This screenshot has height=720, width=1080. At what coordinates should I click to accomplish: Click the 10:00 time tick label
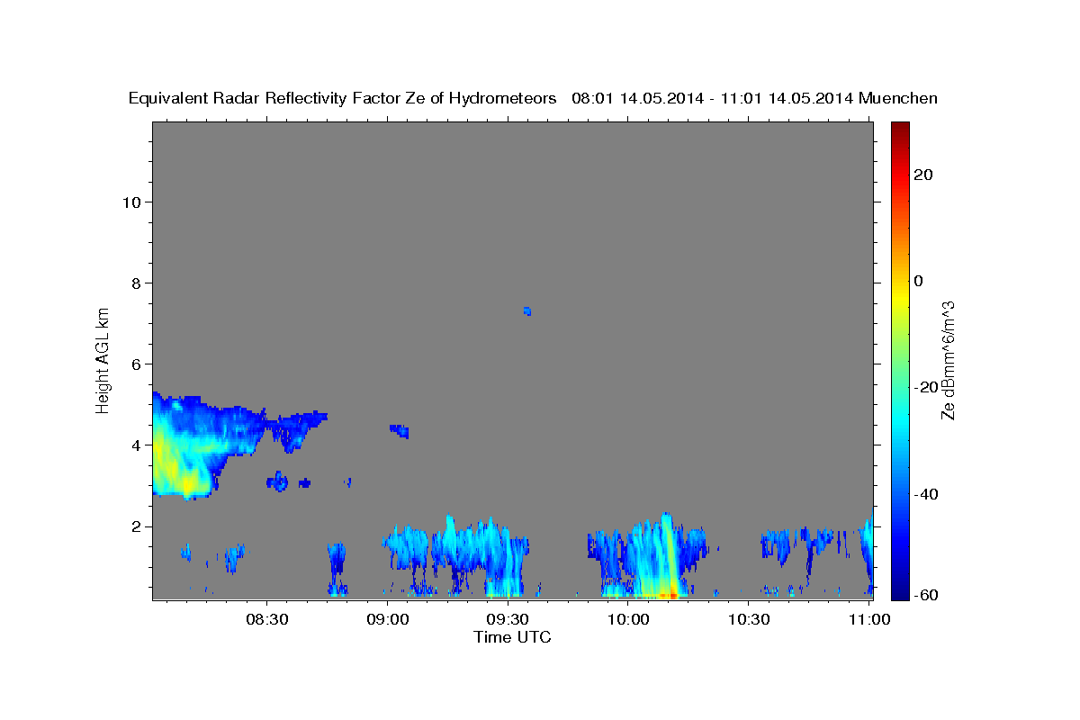coord(628,619)
